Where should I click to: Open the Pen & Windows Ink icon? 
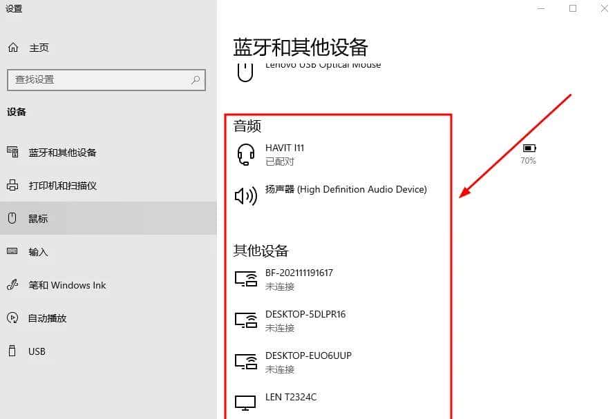12,285
